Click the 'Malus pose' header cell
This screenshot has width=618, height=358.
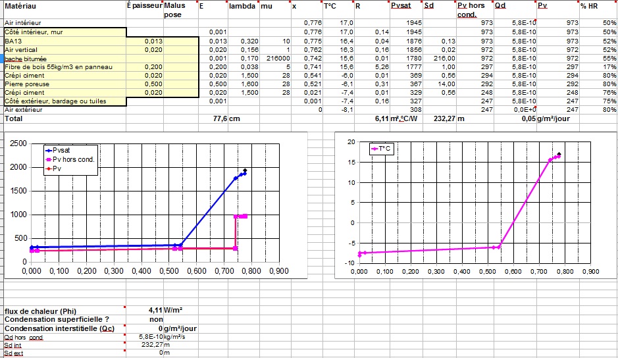[x=181, y=11]
